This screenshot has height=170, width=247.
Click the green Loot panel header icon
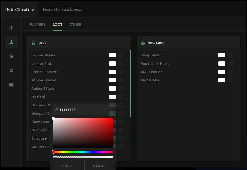click(34, 42)
